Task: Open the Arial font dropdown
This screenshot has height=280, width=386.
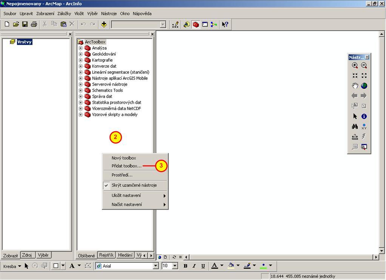Action: pos(156,266)
